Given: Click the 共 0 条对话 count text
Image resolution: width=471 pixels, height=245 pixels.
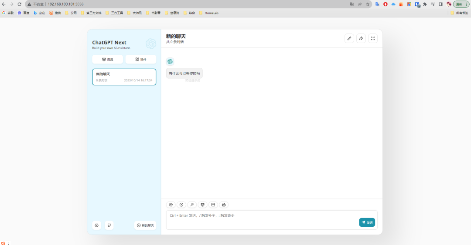Looking at the screenshot, I should click(x=175, y=42).
